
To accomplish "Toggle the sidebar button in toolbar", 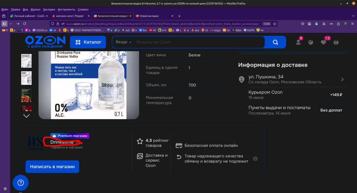I will coord(4,24).
